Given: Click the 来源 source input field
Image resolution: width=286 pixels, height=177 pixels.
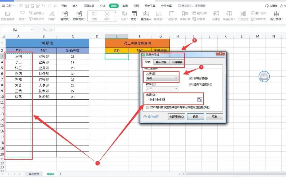Looking at the screenshot, I should point(171,99).
